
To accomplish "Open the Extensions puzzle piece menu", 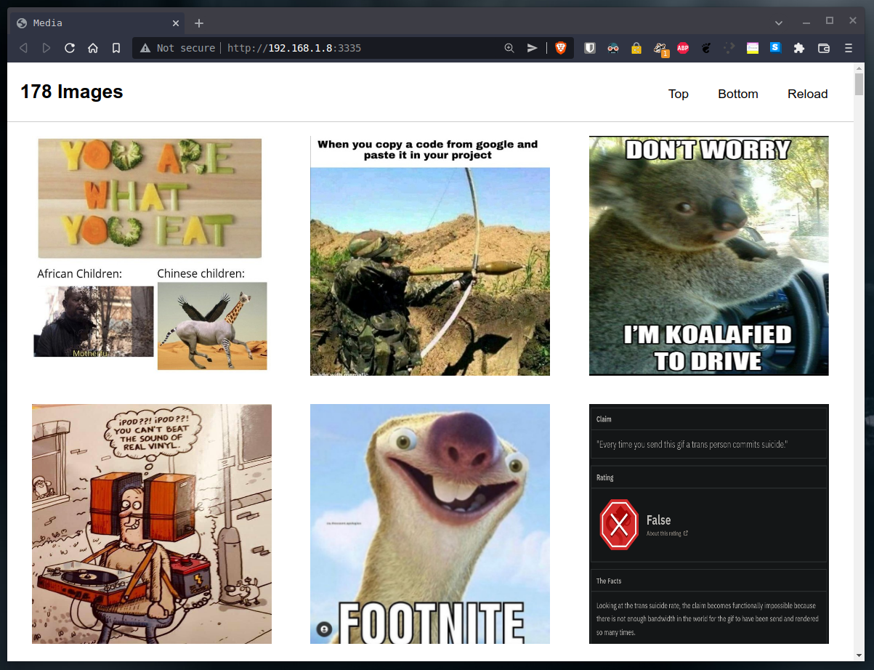I will (799, 48).
